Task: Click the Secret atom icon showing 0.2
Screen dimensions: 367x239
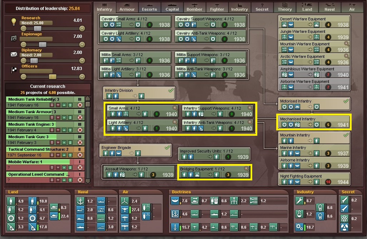Action: (344, 219)
